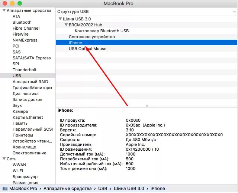Select SAS in the sidebar
238x193 pixels.
16,52
